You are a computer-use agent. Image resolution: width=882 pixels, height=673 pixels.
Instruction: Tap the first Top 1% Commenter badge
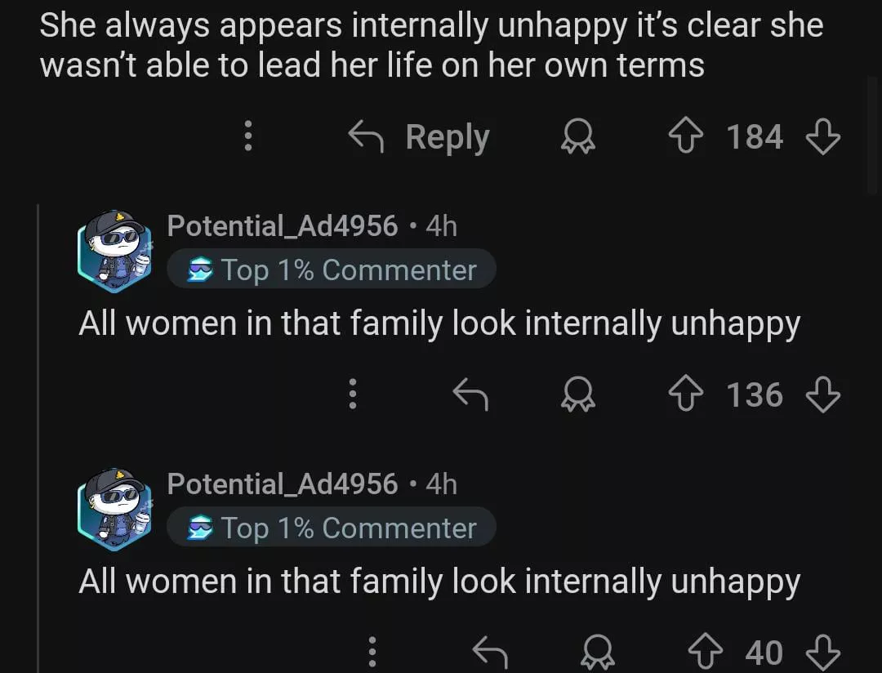332,270
